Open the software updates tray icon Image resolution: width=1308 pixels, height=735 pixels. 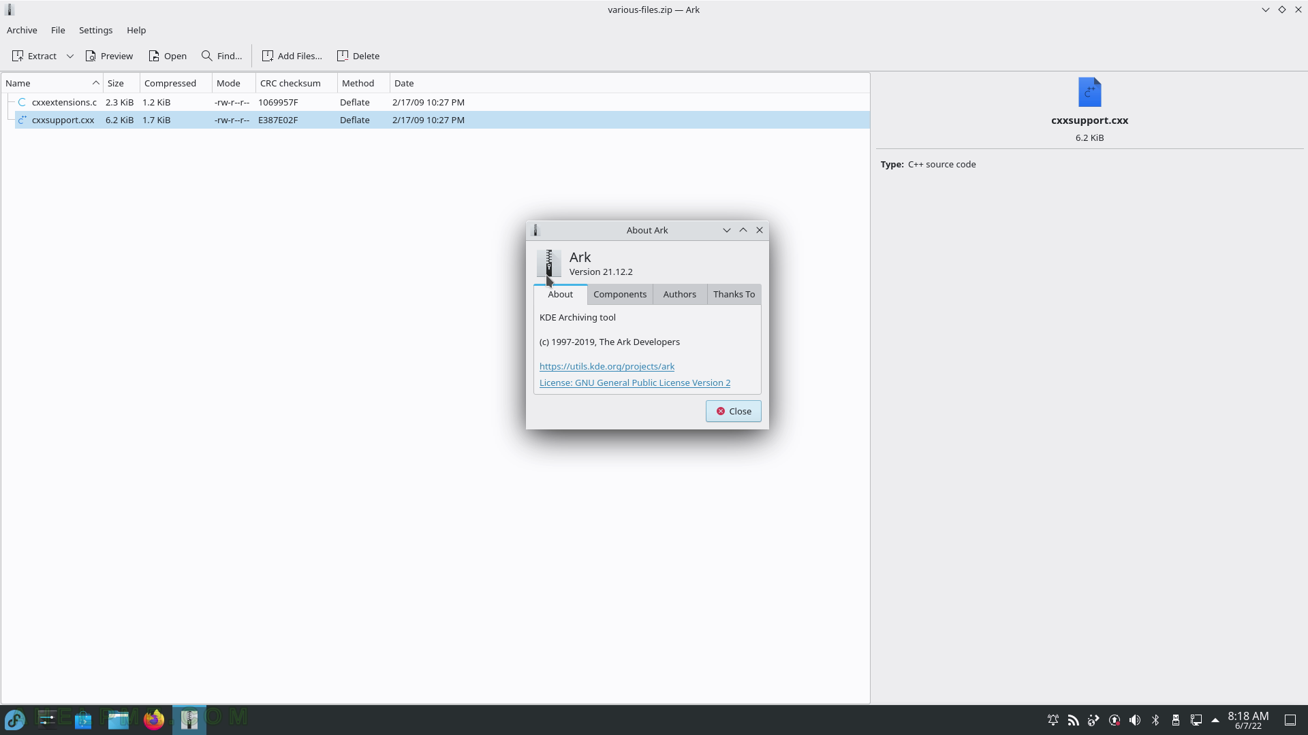[x=1115, y=720]
